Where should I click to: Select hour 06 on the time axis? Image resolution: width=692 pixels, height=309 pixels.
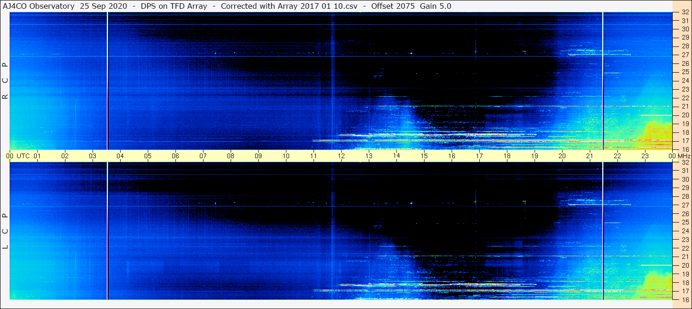click(175, 156)
